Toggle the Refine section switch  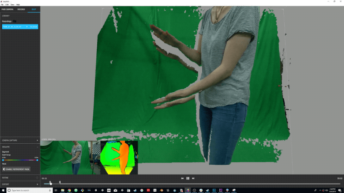point(37,177)
